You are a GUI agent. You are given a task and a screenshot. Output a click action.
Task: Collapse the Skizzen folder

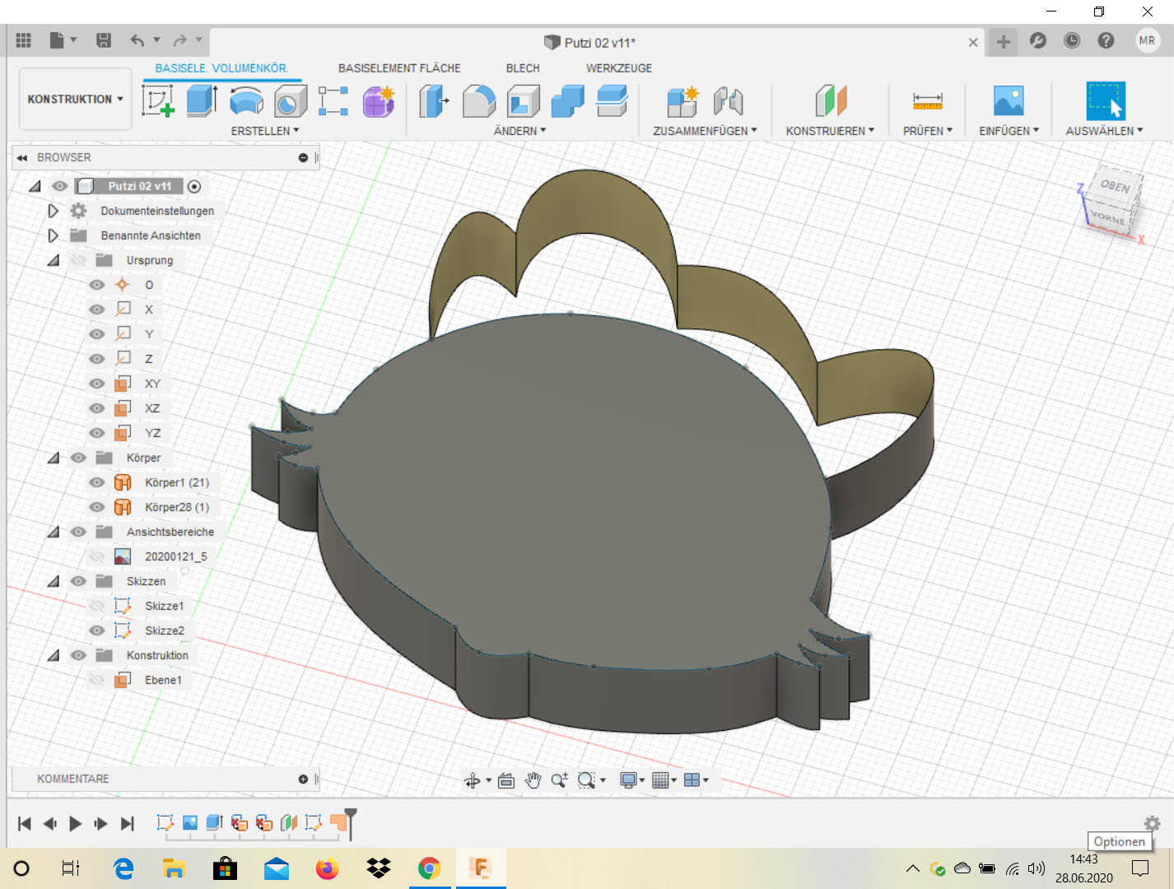(x=54, y=581)
